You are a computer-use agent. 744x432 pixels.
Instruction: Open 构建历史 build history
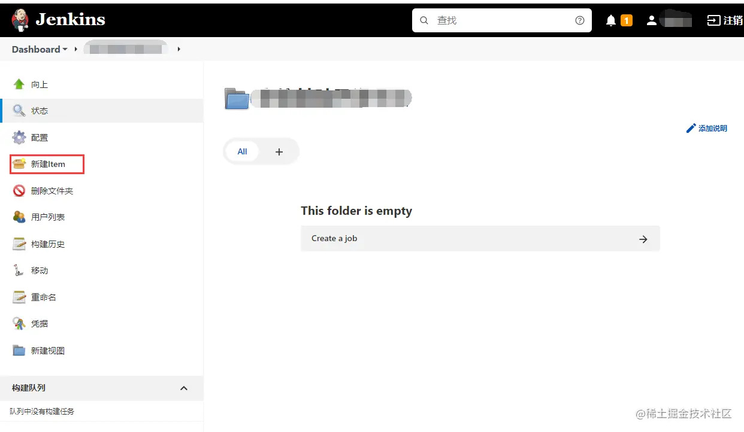[48, 244]
